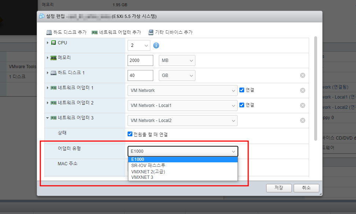
Task: Click the Add hard disk icon (하드 디스크 추가)
Action: click(49, 33)
